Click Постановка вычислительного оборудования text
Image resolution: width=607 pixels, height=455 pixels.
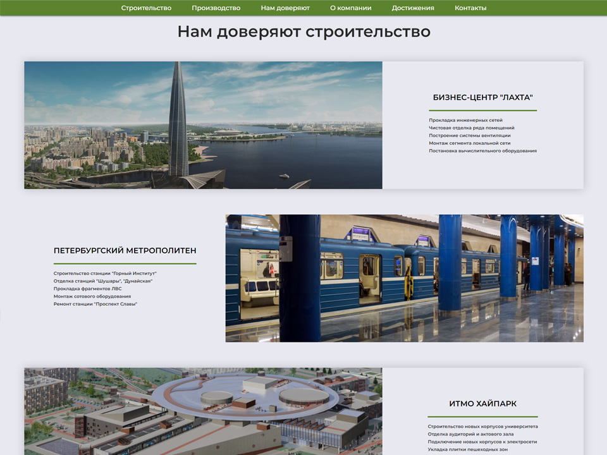point(482,151)
